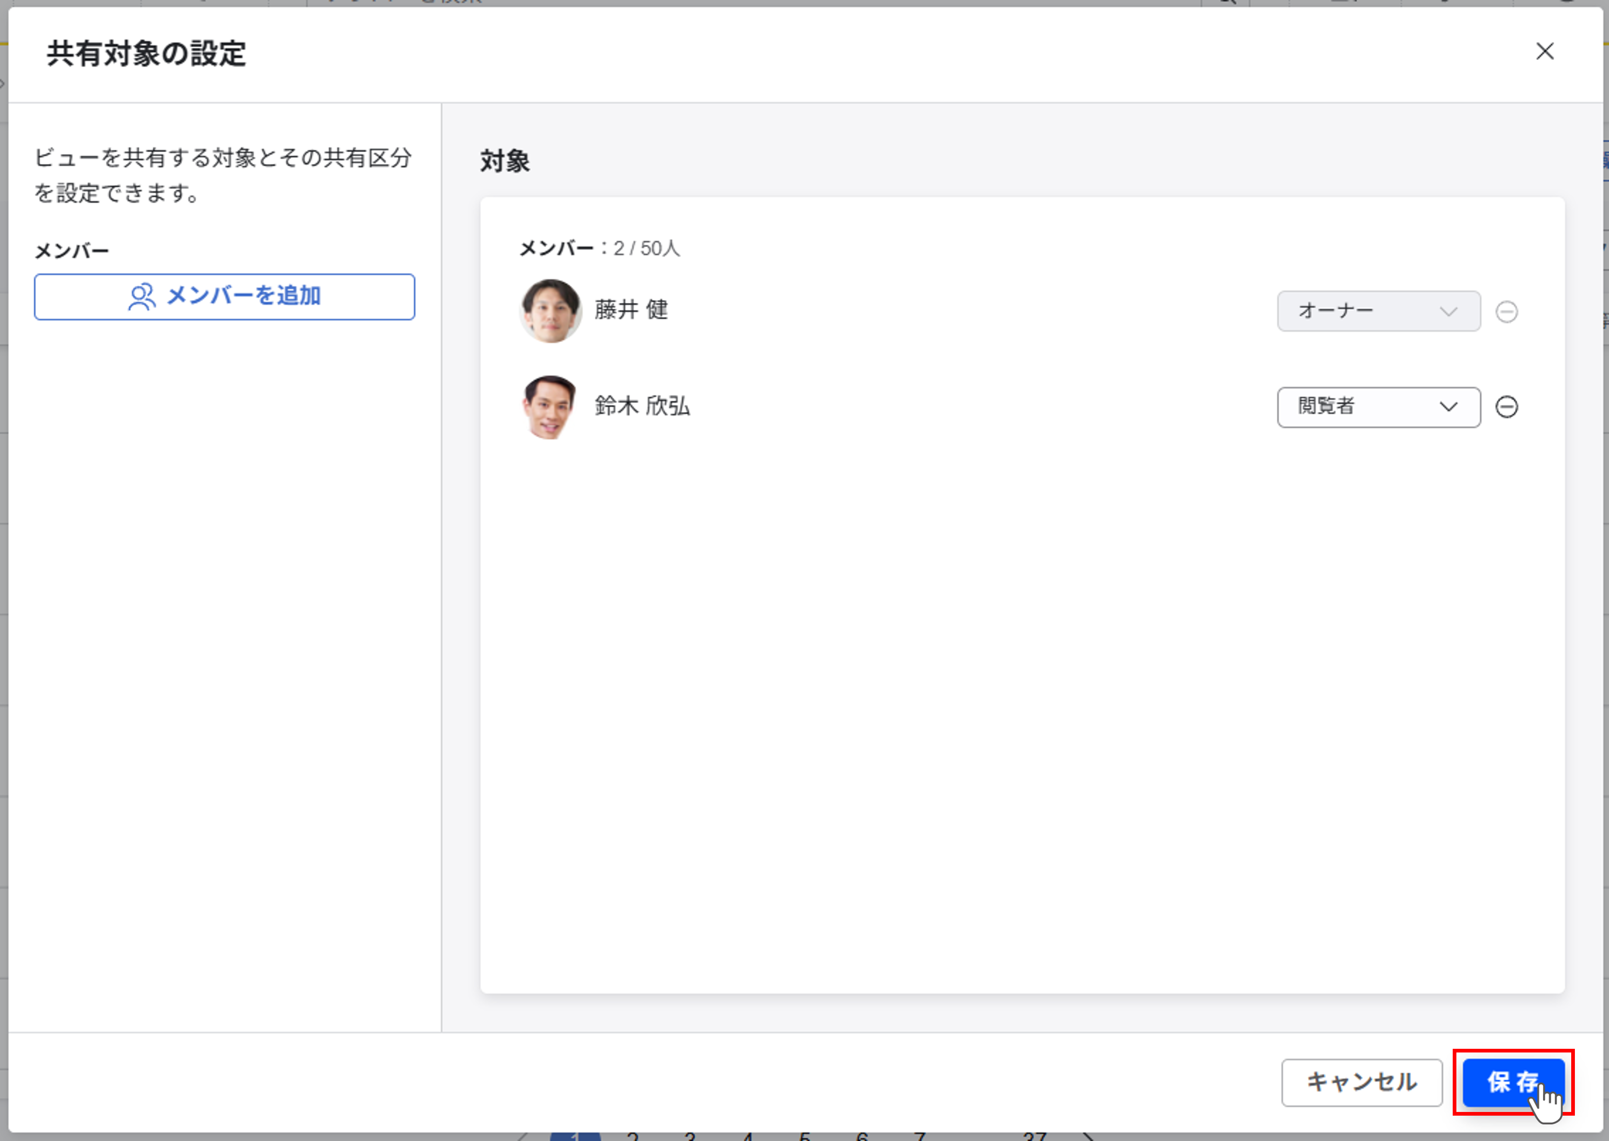
Task: Click the sharing description text on the left
Action: click(222, 175)
